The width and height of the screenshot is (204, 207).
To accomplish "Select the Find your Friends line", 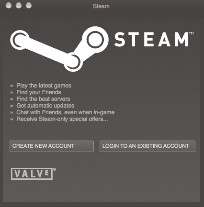I will pos(39,92).
